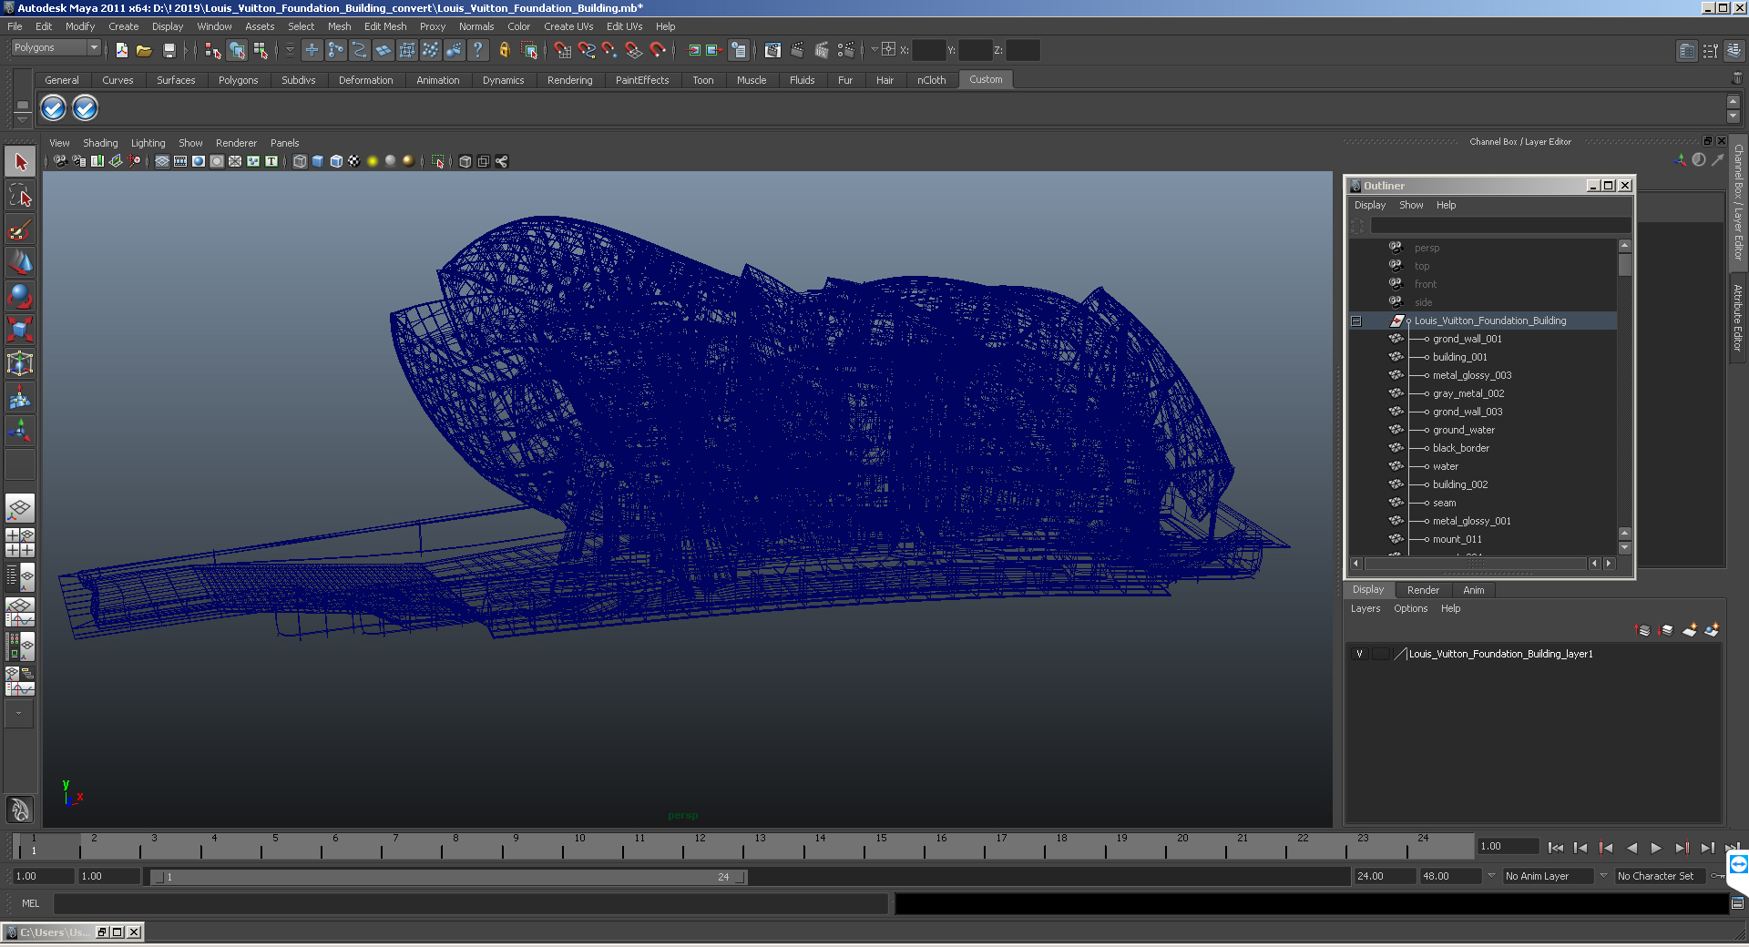Open viewport Panels menu
Image resolution: width=1749 pixels, height=947 pixels.
(284, 143)
